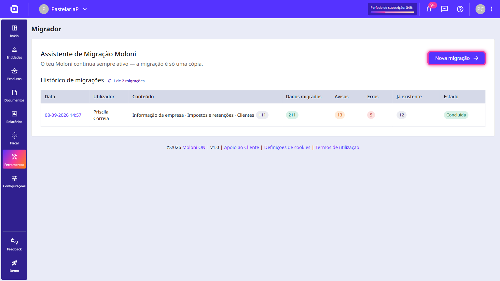Open Definições de cookies link

click(287, 147)
